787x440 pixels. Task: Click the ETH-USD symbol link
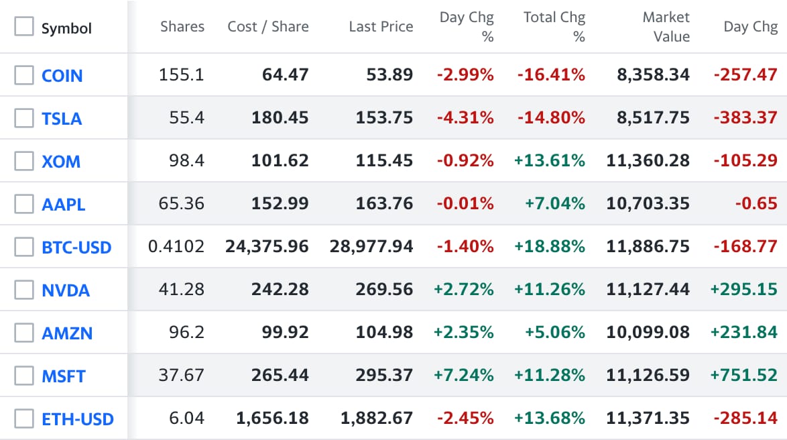[x=78, y=419]
